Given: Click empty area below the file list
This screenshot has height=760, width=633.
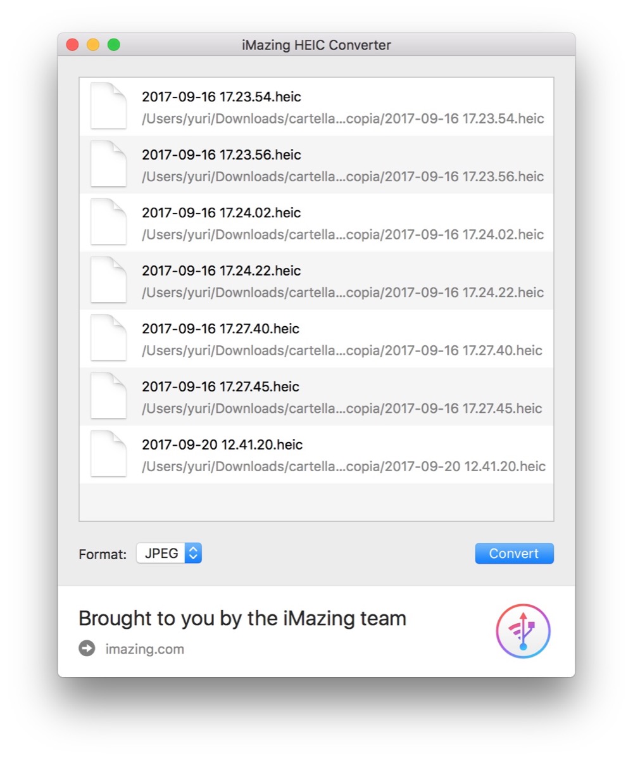Looking at the screenshot, I should (316, 502).
